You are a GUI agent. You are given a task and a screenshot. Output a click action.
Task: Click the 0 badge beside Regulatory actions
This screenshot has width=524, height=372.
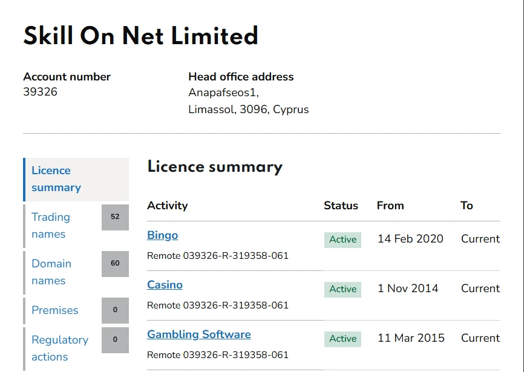coord(115,340)
